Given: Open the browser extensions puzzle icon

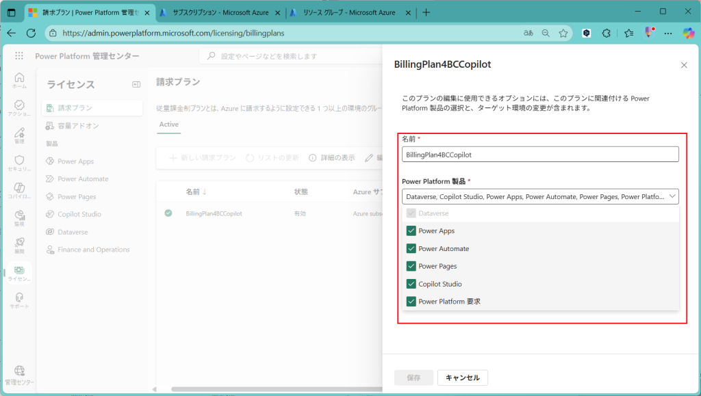Looking at the screenshot, I should pyautogui.click(x=607, y=33).
